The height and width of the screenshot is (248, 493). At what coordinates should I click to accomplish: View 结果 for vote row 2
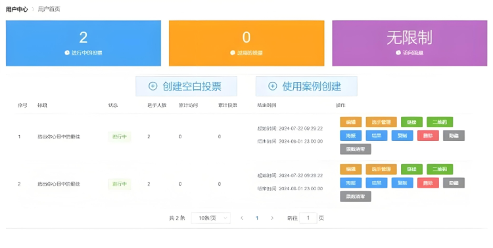pyautogui.click(x=377, y=182)
